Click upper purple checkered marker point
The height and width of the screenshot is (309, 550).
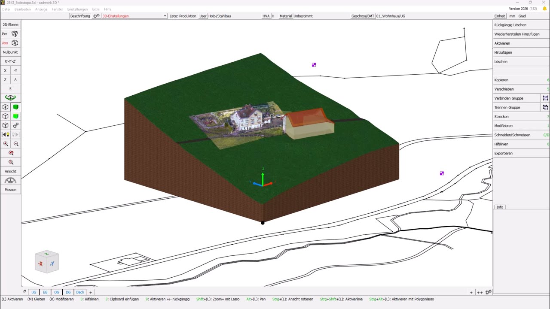[314, 65]
